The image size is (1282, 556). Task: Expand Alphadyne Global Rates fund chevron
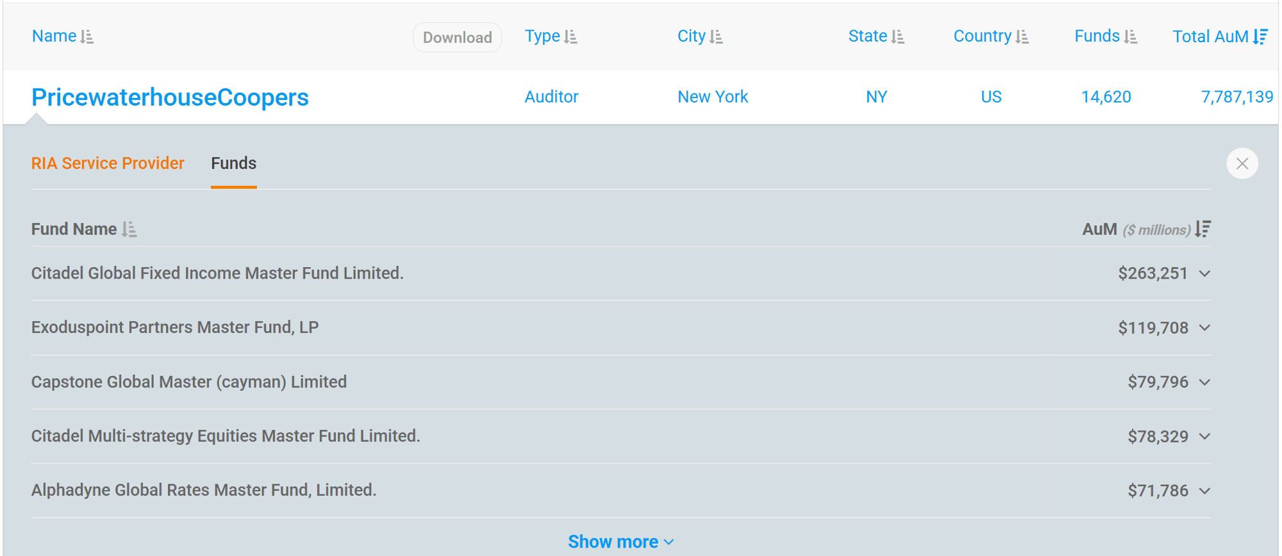1204,491
